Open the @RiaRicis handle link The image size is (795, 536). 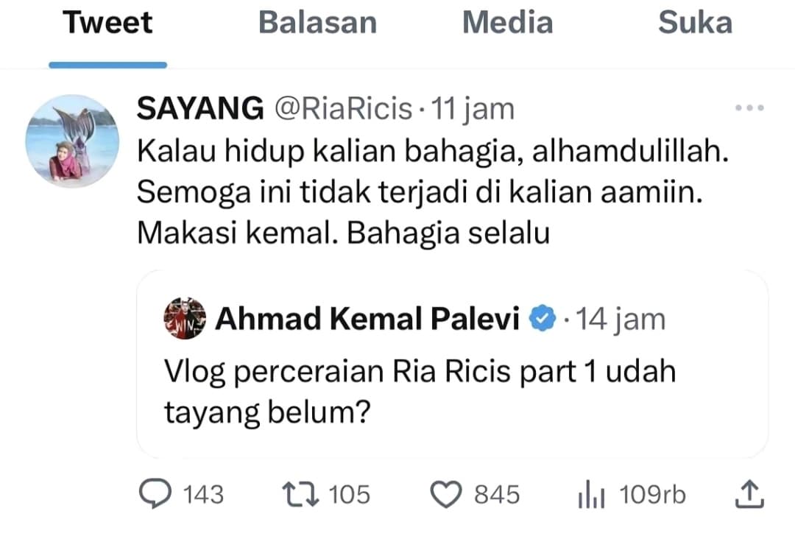click(343, 110)
